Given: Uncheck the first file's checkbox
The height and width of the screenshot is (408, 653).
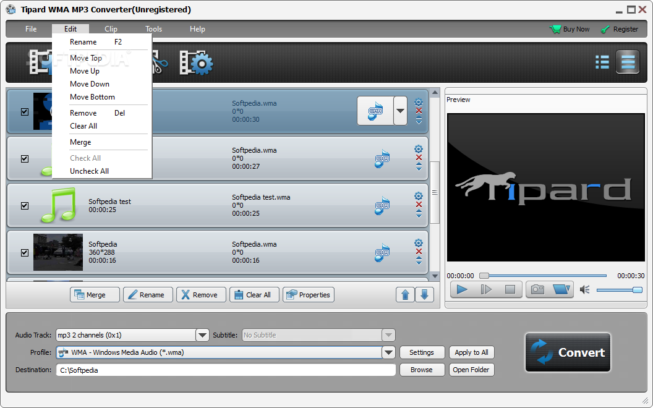Looking at the screenshot, I should click(x=25, y=111).
